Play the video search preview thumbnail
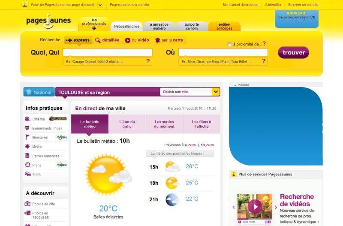Image resolution: width=343 pixels, height=226 pixels. (255, 207)
